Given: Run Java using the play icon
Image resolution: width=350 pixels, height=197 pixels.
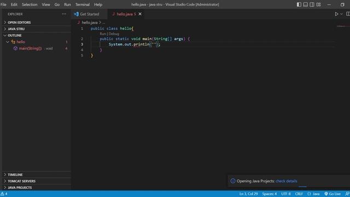Looking at the screenshot, I should [336, 14].
